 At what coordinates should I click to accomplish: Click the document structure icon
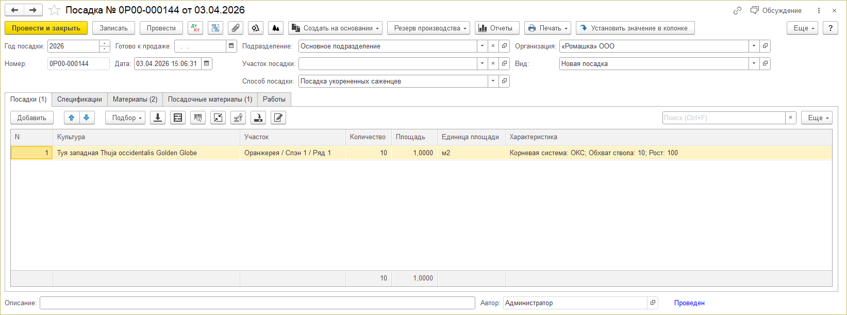click(x=215, y=28)
